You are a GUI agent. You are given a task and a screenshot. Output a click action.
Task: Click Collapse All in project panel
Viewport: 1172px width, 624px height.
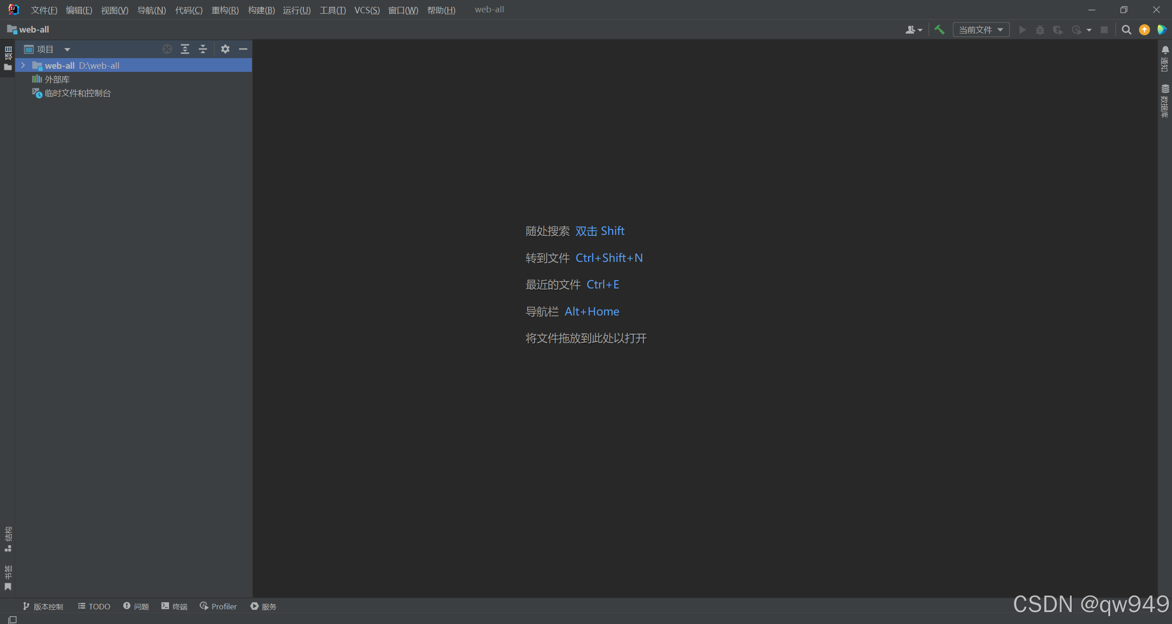click(x=203, y=49)
